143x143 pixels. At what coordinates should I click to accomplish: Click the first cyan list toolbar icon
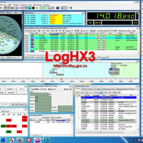(x=26, y=8)
